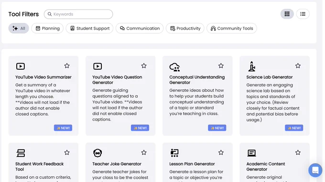Favorite the Student Work Feedback Tool
The image size is (325, 182).
tap(67, 152)
